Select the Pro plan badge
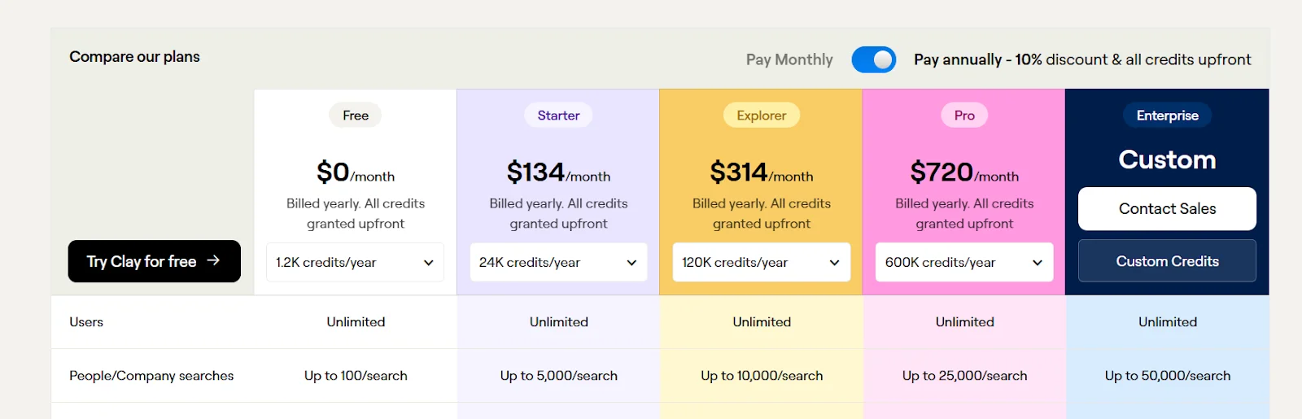This screenshot has width=1302, height=419. point(964,116)
